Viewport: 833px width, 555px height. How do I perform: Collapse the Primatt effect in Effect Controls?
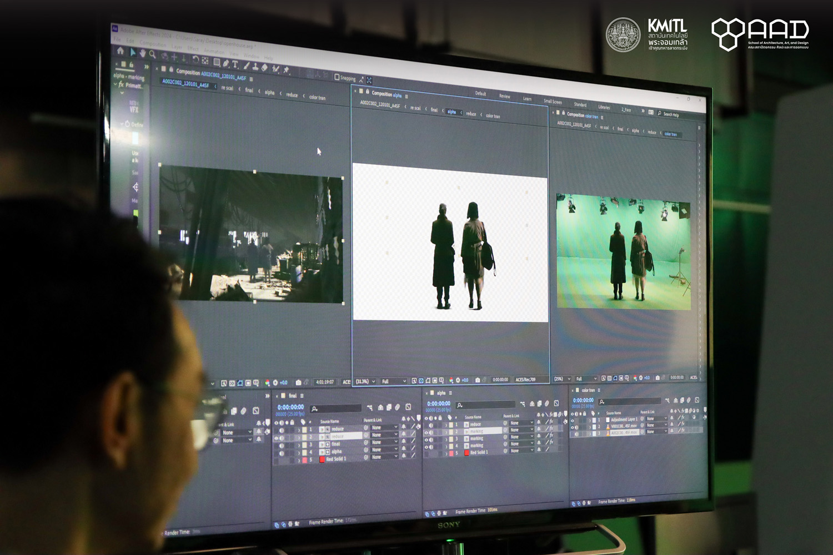(x=115, y=84)
